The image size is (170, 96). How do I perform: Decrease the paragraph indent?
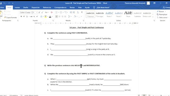point(71,13)
